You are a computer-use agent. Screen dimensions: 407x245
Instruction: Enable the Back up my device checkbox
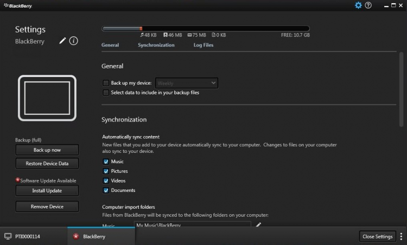(106, 83)
